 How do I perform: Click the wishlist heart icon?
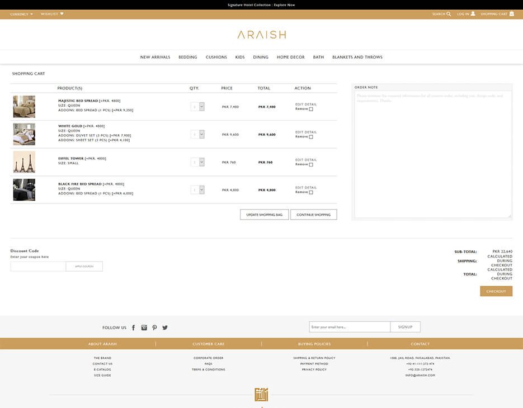(62, 13)
